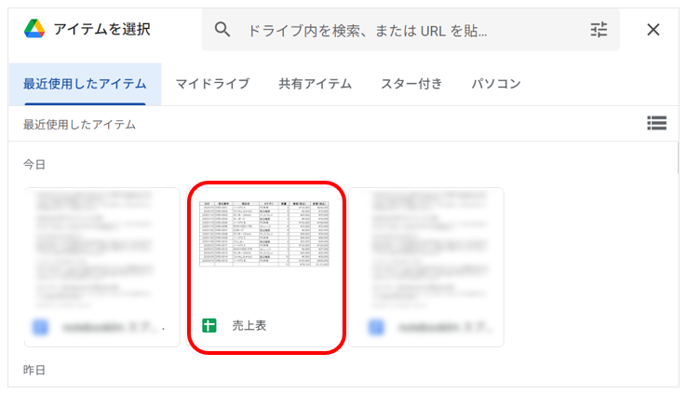Click the blurred file name on first card
This screenshot has height=394, width=687.
(x=112, y=327)
